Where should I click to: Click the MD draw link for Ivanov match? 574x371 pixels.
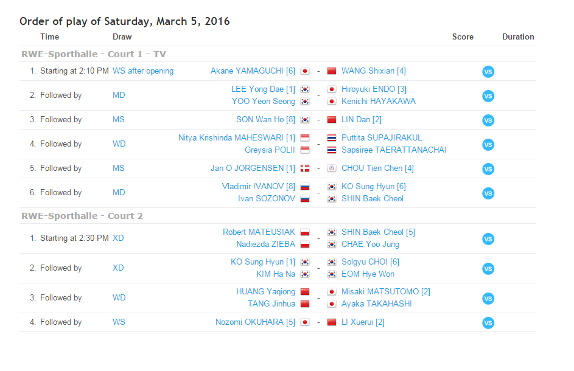[x=119, y=193]
